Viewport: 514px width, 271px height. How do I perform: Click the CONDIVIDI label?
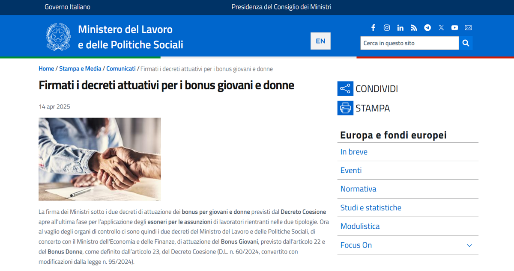(377, 89)
